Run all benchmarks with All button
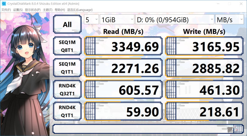247x136 pixels. pyautogui.click(x=67, y=24)
